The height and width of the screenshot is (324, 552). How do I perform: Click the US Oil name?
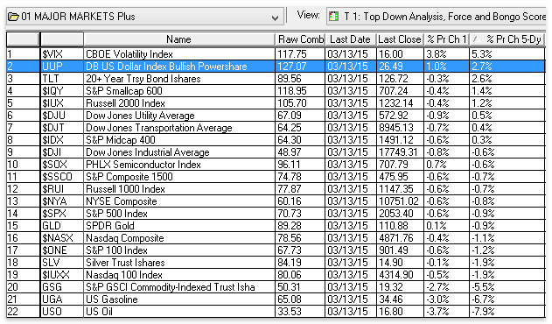pos(100,312)
